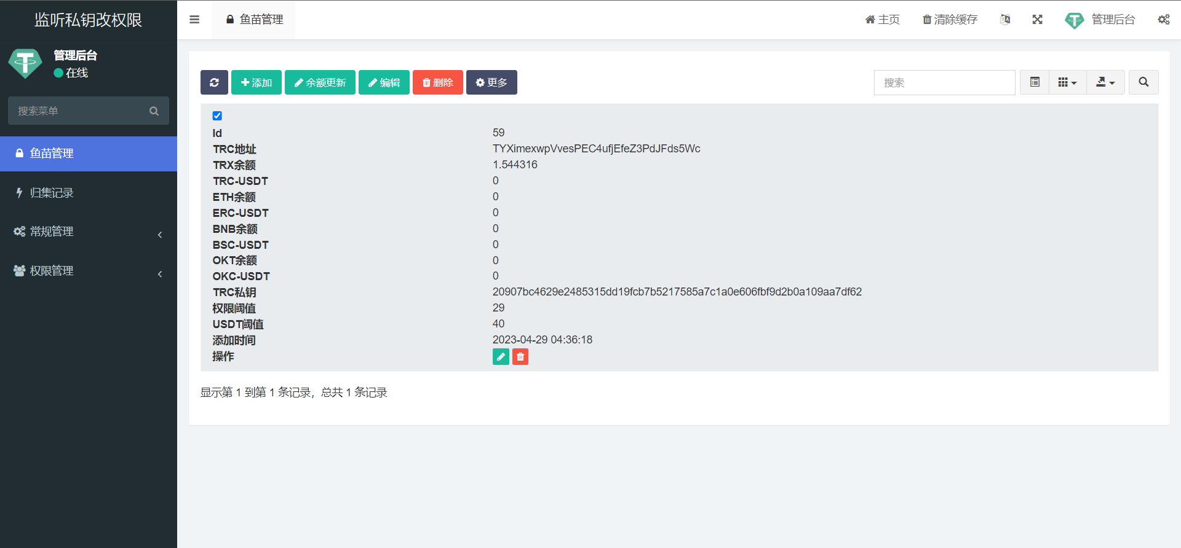This screenshot has height=548, width=1181.
Task: Click the hamburger sidebar toggle icon
Action: [x=194, y=20]
